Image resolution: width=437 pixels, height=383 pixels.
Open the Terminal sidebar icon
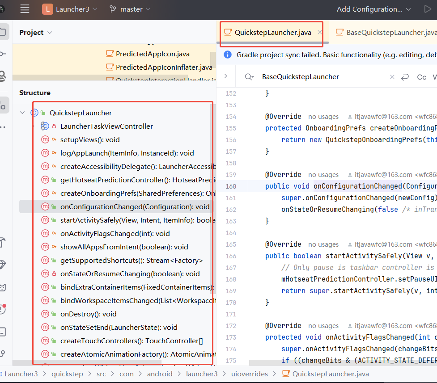point(3,332)
